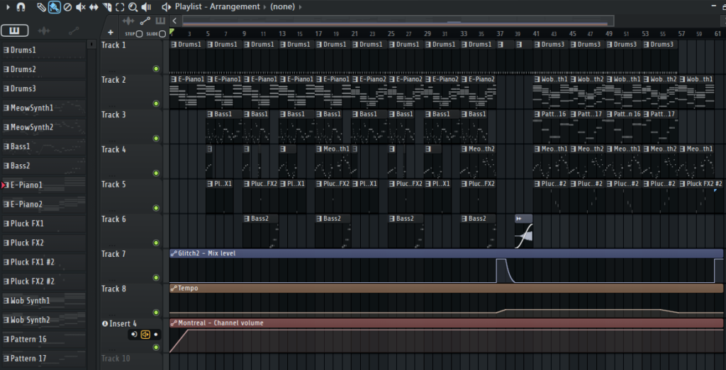Viewport: 726px width, 370px height.
Task: Mute Track 1 via its green LED
Action: [x=155, y=69]
